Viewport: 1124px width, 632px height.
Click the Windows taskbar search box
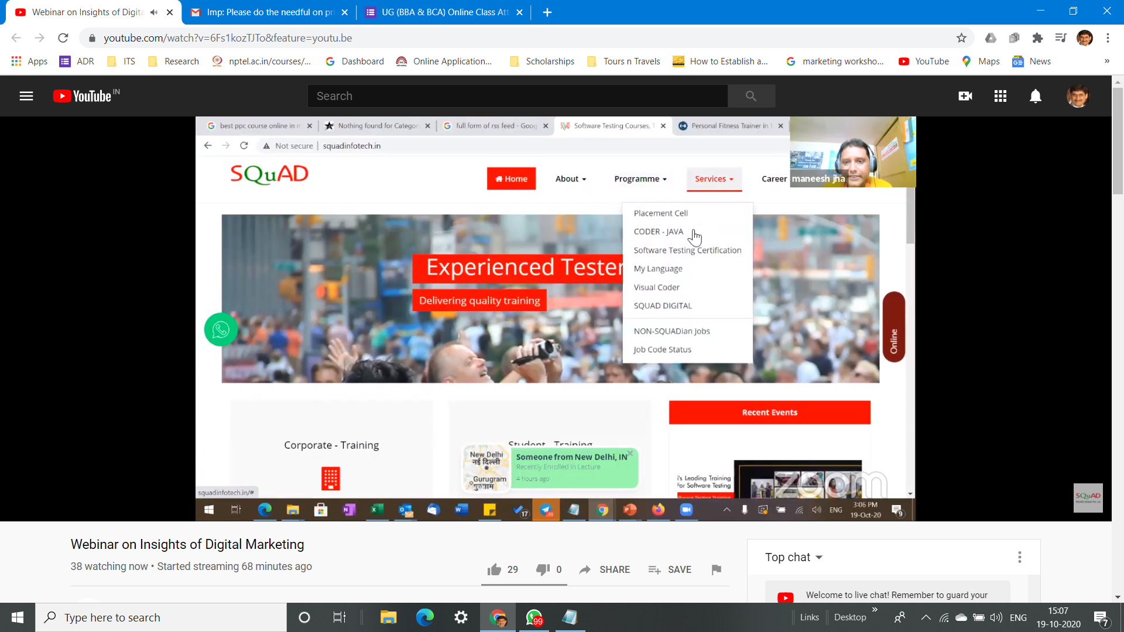(161, 617)
